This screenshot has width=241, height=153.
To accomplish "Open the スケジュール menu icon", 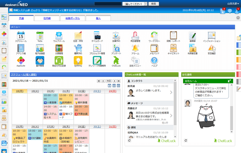I will (x=21, y=35).
